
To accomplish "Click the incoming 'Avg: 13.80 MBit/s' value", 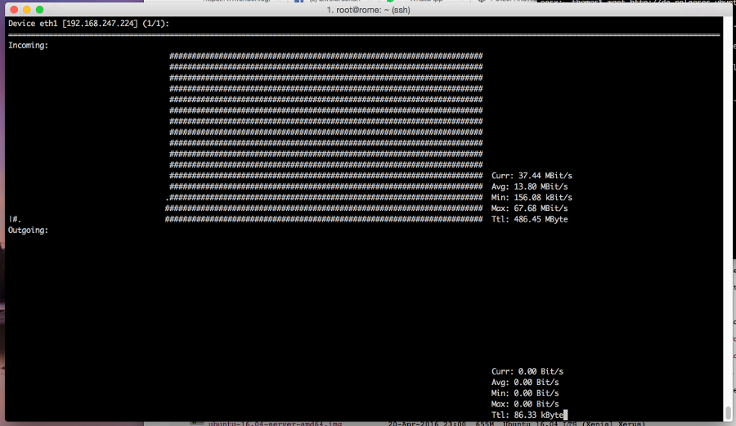I will point(532,186).
